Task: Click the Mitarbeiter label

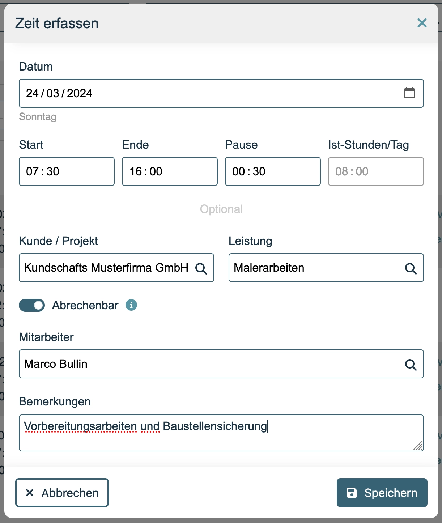Action: pos(46,337)
